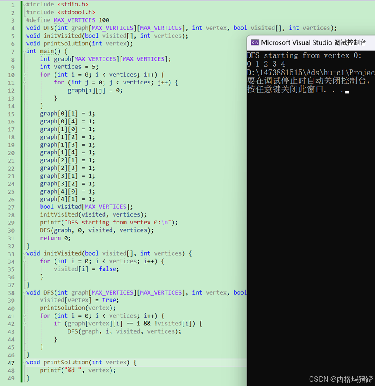Collapse the initVisited function at line 33
Viewport: 375px width, 386px height.
[24, 253]
